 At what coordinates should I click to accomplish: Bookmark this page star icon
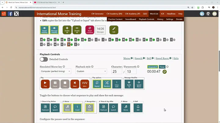(192, 8)
